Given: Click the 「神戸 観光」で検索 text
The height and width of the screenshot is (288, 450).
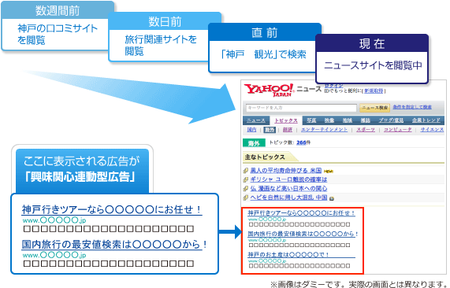Looking at the screenshot, I should pyautogui.click(x=263, y=54).
